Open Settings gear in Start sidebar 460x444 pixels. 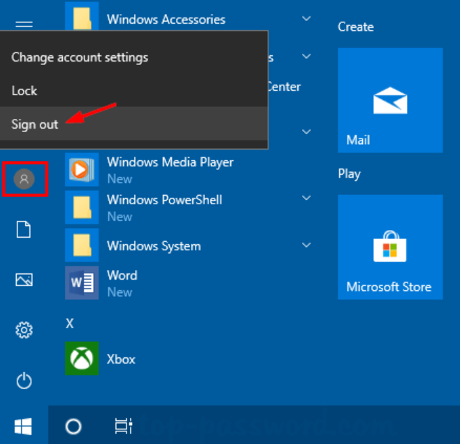coord(24,330)
